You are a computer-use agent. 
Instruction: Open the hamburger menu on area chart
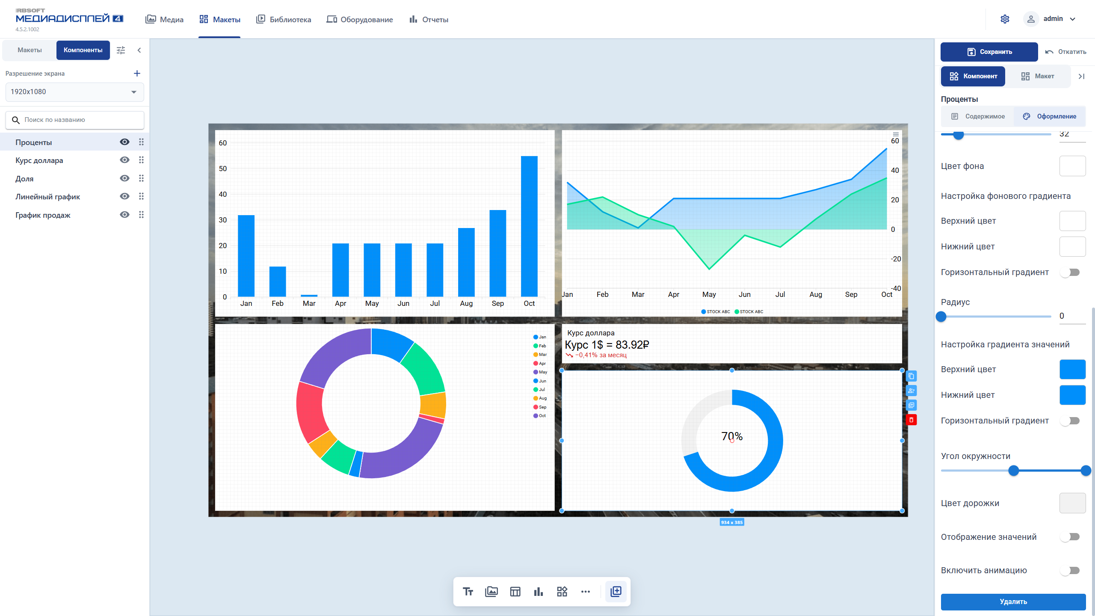[895, 134]
